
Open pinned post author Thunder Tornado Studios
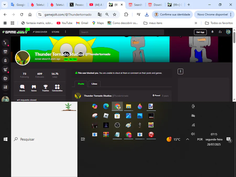tap(98, 96)
